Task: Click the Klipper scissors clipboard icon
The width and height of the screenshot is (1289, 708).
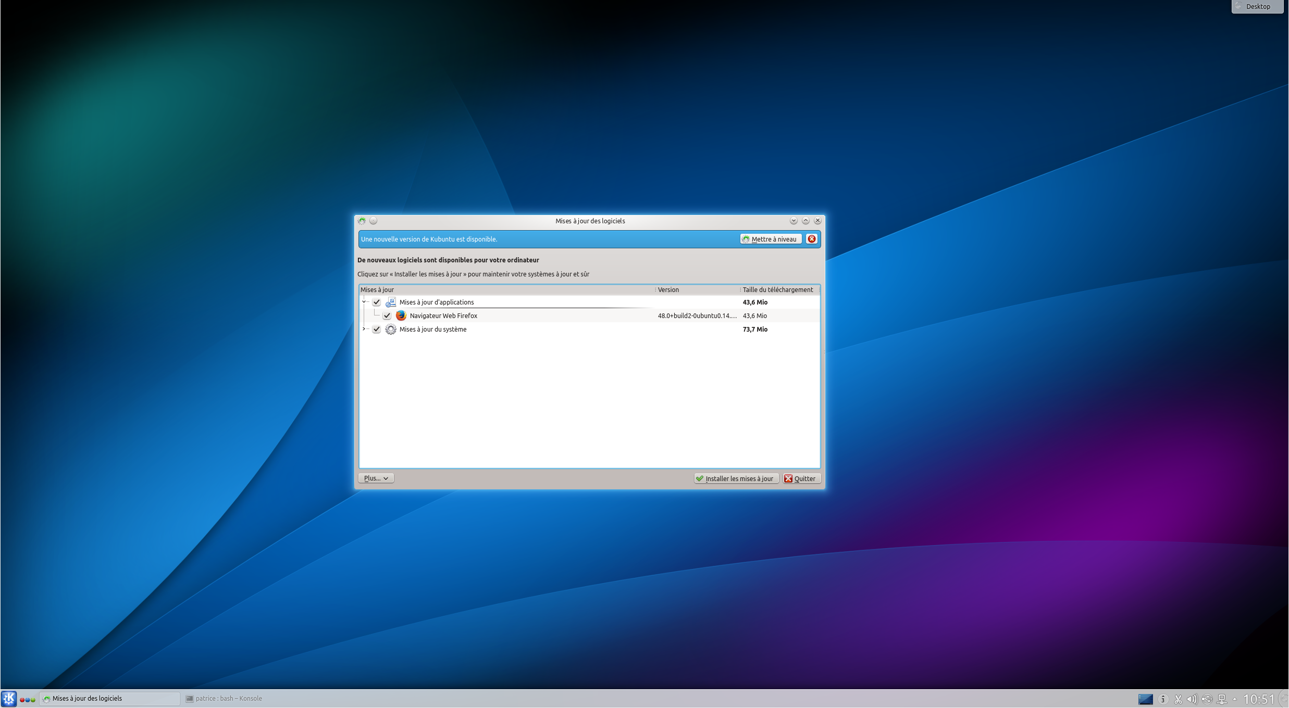Action: (1178, 699)
